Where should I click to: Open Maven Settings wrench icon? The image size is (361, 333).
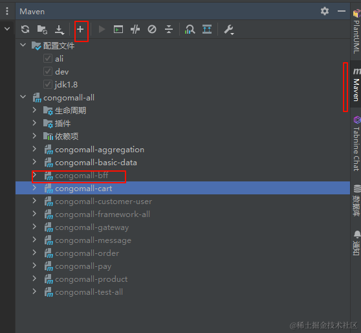[229, 30]
